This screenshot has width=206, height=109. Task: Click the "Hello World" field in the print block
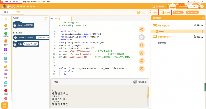(x=31, y=44)
